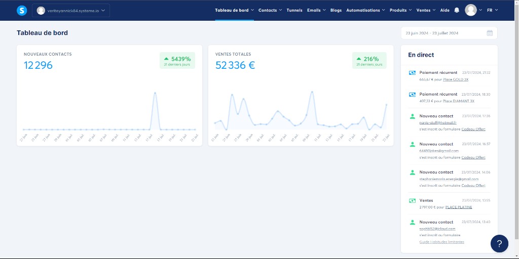Click the user profile avatar
This screenshot has width=519, height=259.
point(471,10)
